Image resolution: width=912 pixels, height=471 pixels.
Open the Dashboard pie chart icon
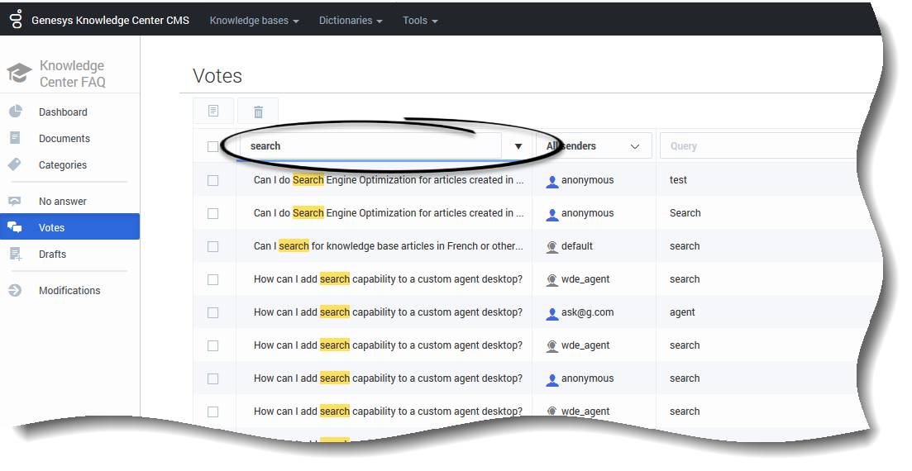coord(15,112)
